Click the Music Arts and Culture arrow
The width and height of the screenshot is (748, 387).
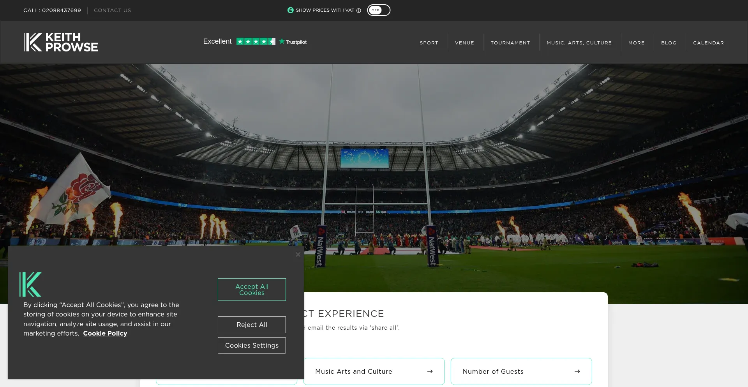[x=430, y=371]
